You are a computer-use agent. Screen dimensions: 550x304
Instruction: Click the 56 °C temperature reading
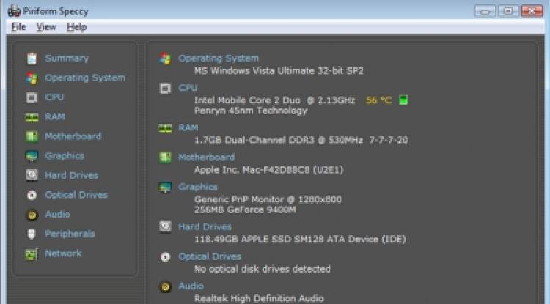click(379, 100)
